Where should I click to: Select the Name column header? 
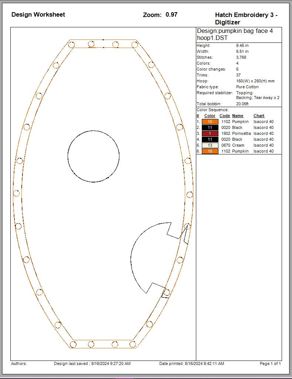coord(238,116)
